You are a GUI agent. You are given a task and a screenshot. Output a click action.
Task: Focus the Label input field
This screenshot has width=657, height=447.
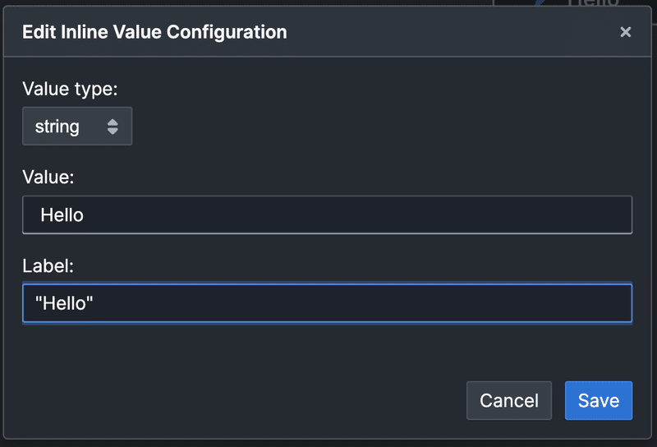pyautogui.click(x=327, y=303)
